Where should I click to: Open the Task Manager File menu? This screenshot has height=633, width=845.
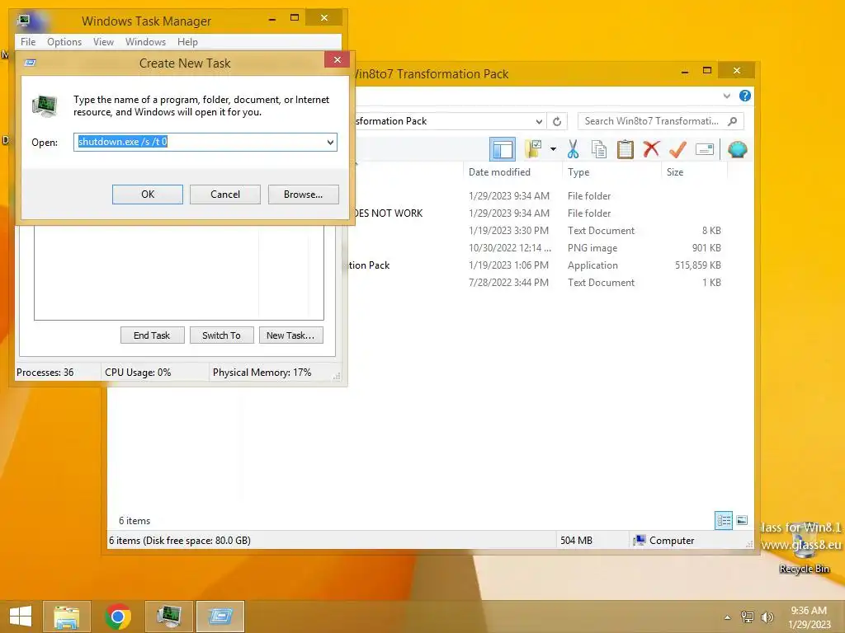tap(28, 42)
